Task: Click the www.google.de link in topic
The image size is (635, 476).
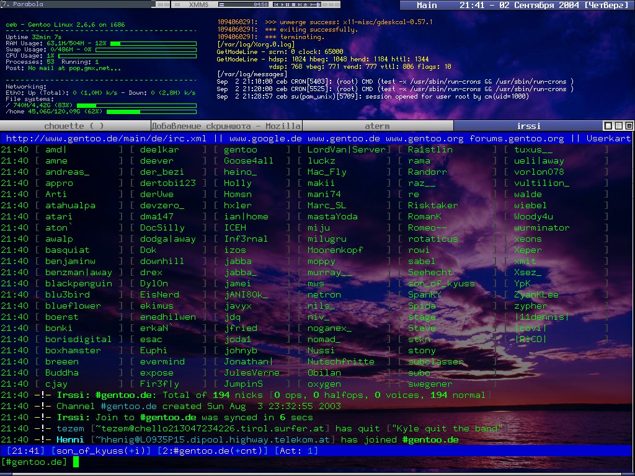Action: point(265,139)
